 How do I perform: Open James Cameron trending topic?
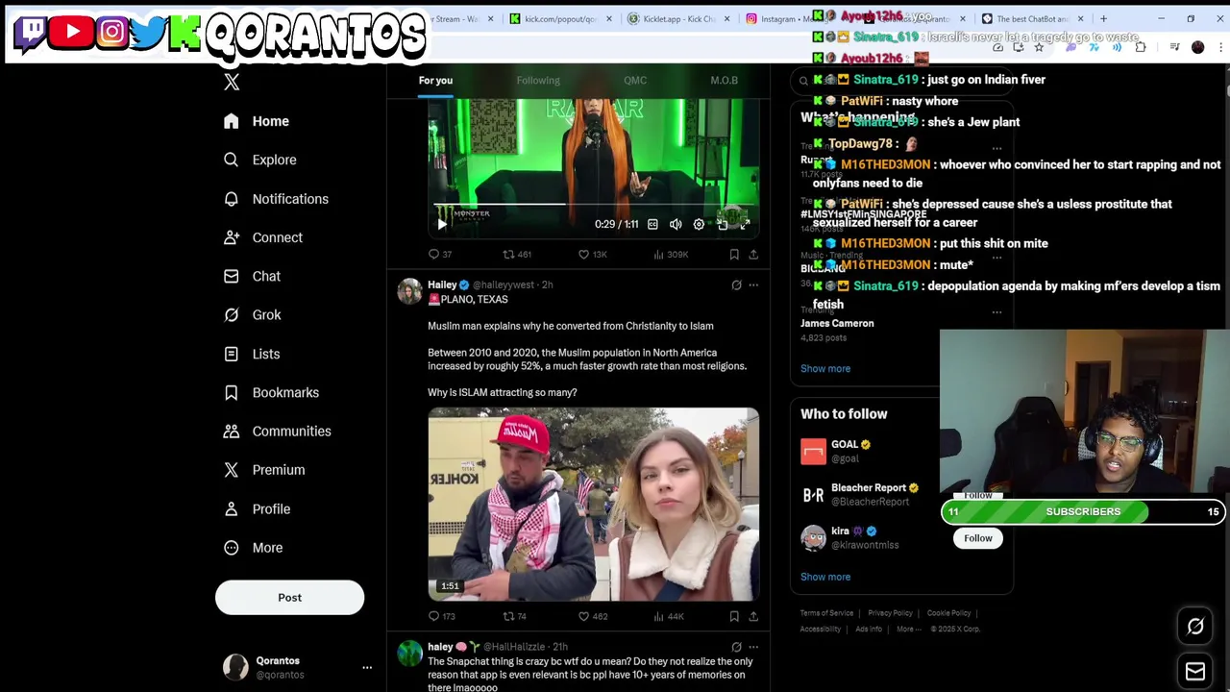point(837,324)
